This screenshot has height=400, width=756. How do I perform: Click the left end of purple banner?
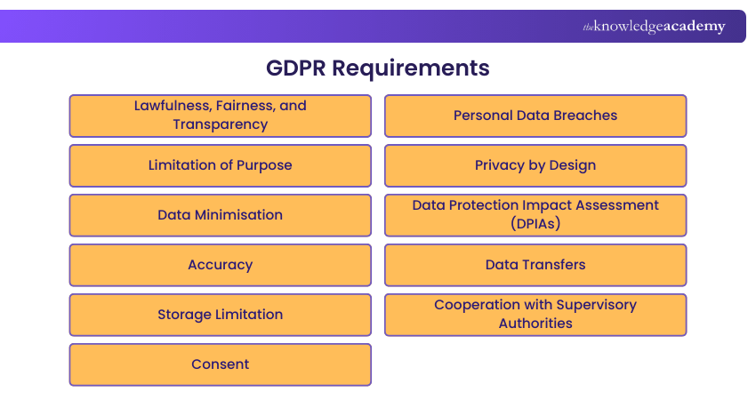pyautogui.click(x=18, y=27)
